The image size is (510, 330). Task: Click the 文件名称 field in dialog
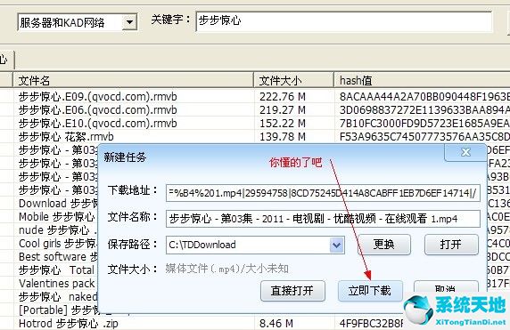(323, 219)
